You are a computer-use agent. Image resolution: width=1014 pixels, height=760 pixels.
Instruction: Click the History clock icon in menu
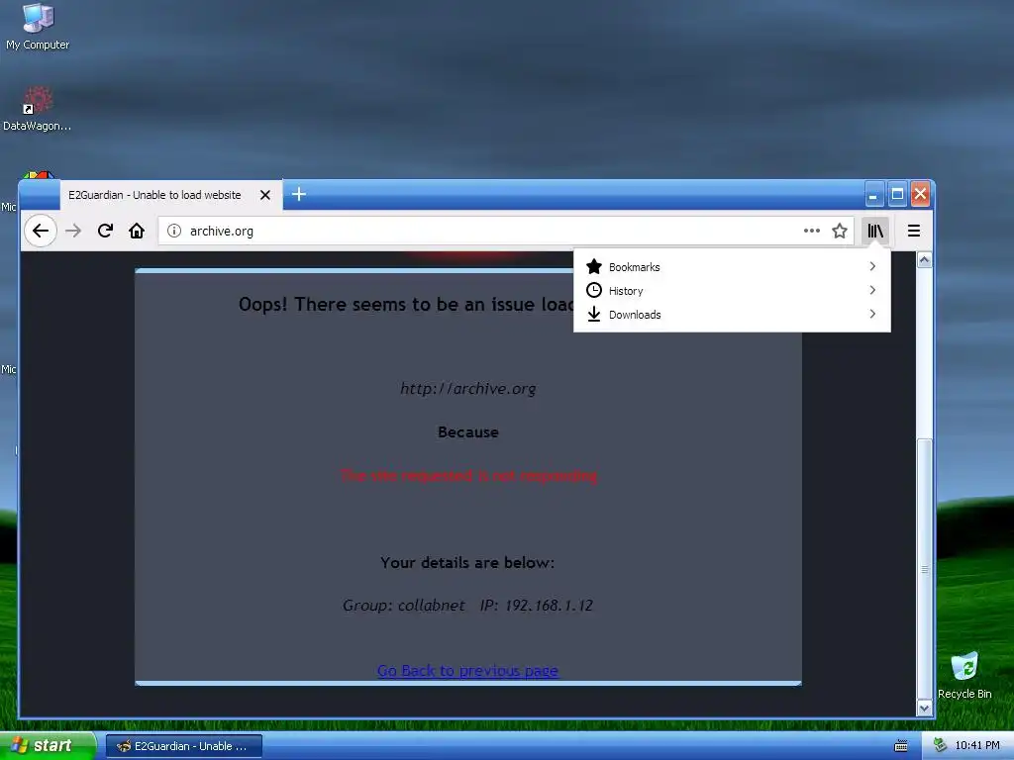point(594,290)
